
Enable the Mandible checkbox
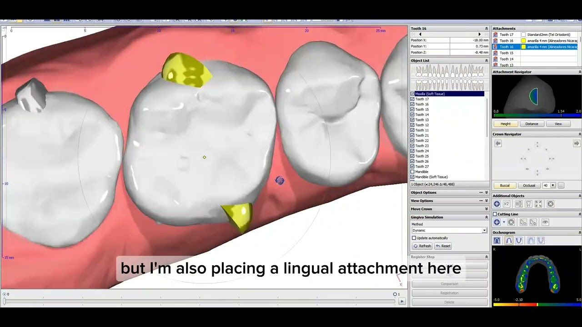coord(412,172)
